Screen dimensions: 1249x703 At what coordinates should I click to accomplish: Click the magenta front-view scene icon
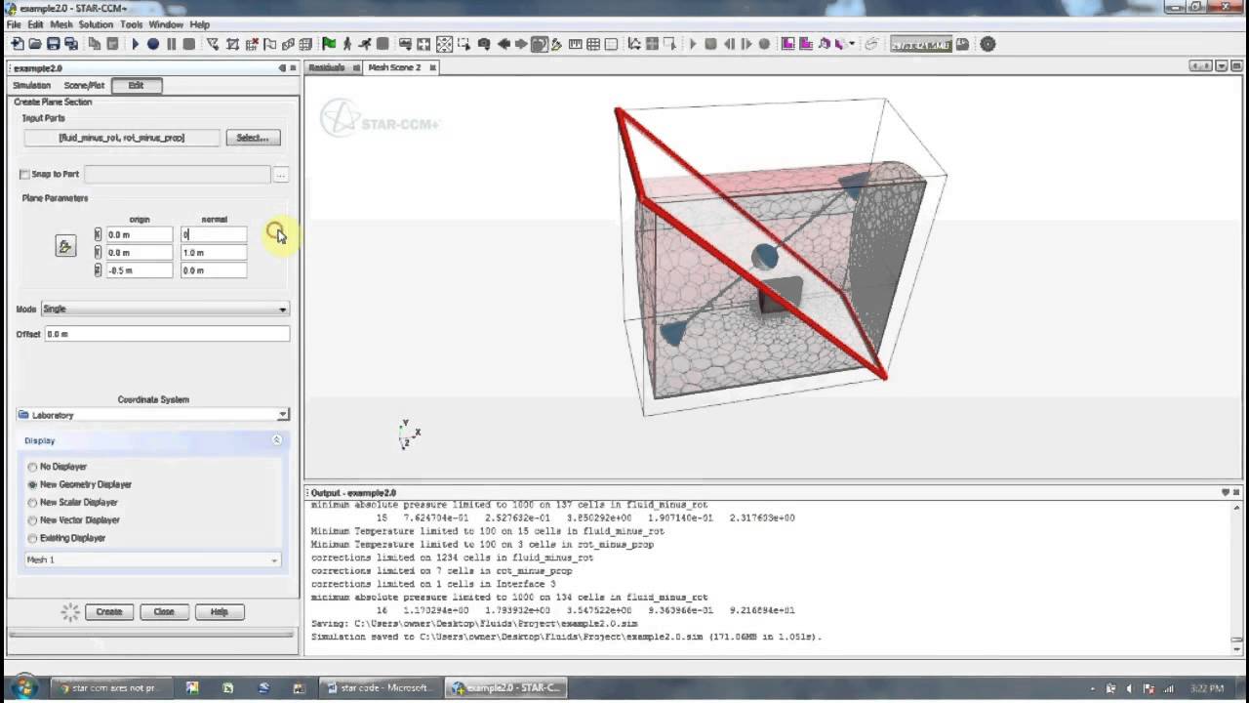click(788, 44)
